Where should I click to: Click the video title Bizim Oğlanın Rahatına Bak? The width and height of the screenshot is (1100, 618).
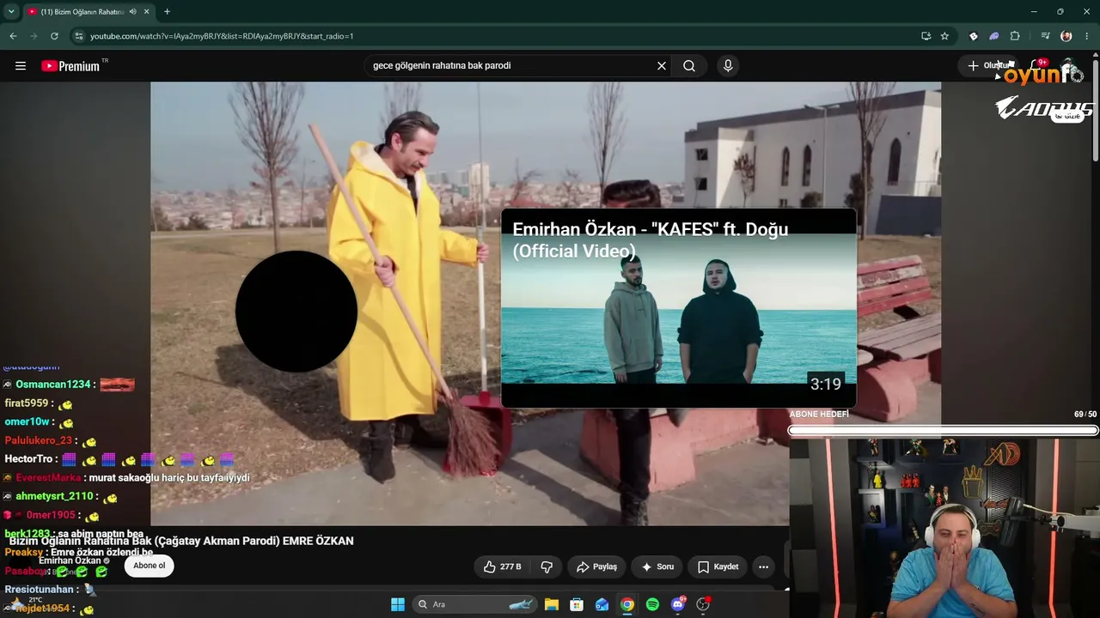181,541
